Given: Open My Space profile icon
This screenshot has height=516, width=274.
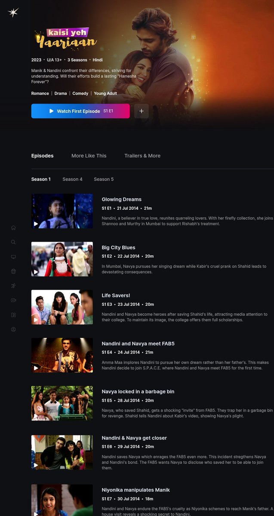Looking at the screenshot, I should pos(13,329).
